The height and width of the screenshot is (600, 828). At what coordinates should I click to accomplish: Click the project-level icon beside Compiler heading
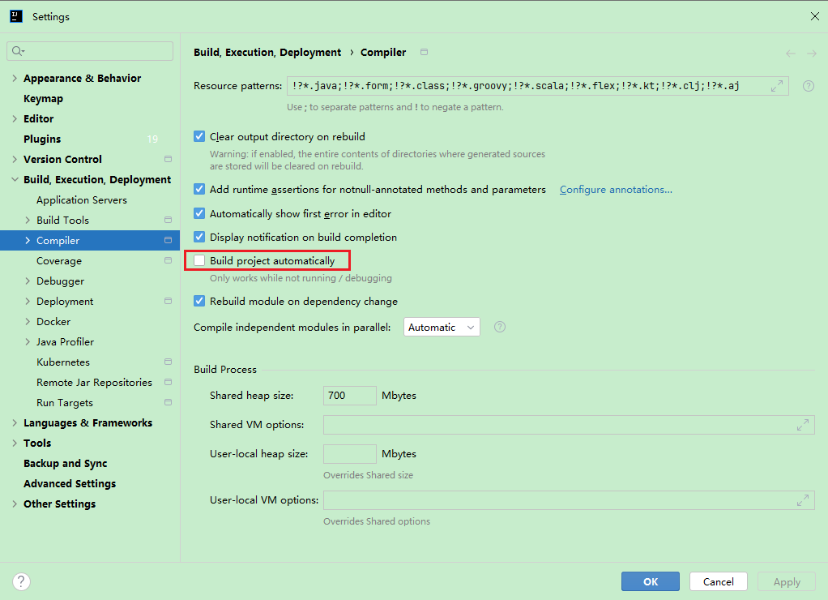coord(424,53)
